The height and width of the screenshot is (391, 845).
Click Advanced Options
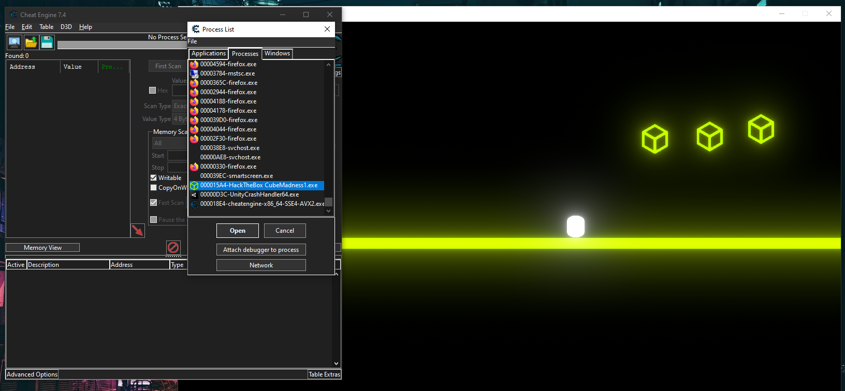click(x=32, y=374)
